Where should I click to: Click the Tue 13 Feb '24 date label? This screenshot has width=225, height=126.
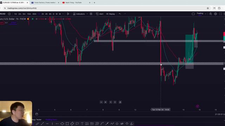[161, 110]
